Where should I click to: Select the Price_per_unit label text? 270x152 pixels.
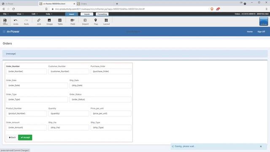(97, 109)
